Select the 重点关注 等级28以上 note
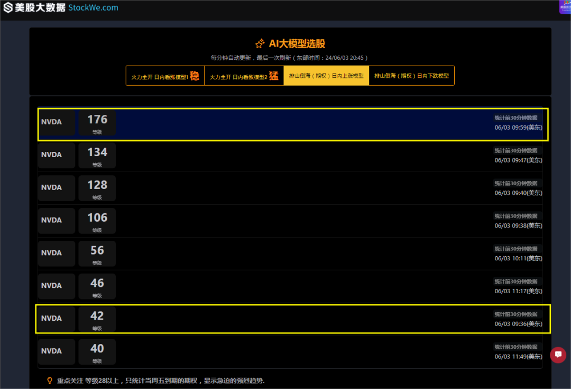Viewport: 571px width, 389px height. [x=161, y=381]
